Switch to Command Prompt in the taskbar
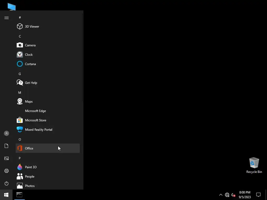267x200 pixels. (x=19, y=195)
